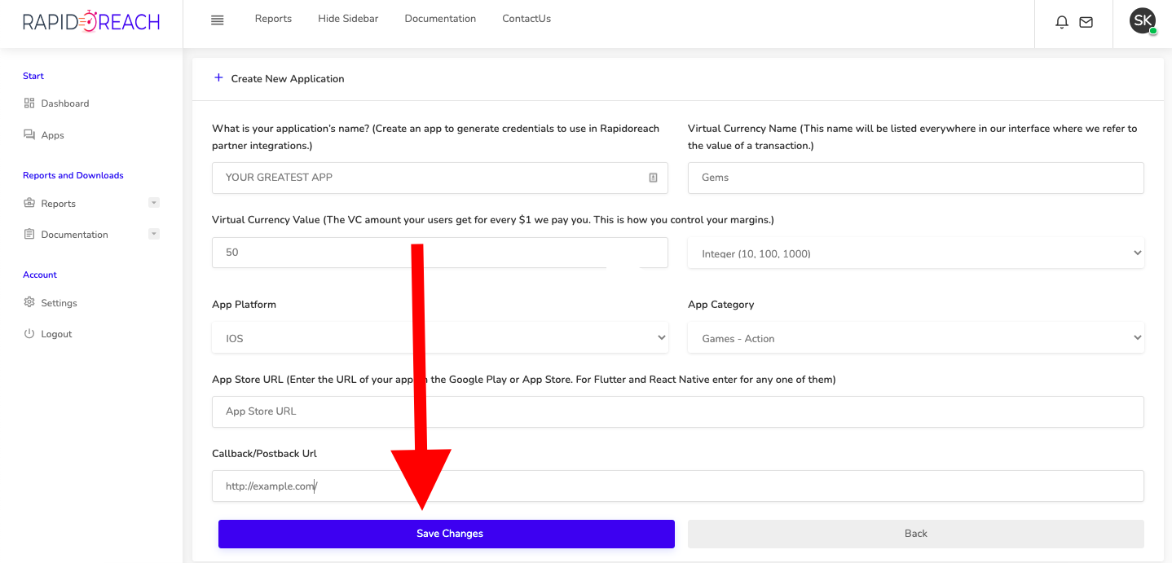Focus the application name input field
This screenshot has height=563, width=1172.
coord(440,178)
